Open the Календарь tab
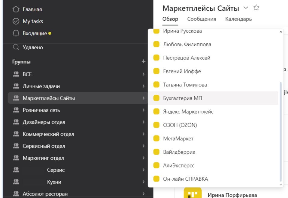 click(238, 19)
